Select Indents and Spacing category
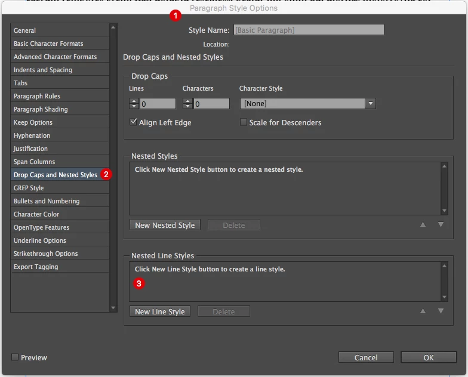The image size is (468, 377). (x=60, y=70)
